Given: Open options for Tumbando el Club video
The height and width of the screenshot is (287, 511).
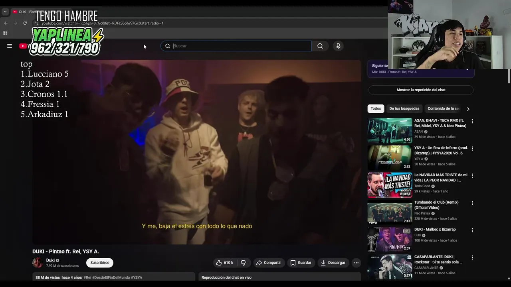Looking at the screenshot, I should 472,203.
